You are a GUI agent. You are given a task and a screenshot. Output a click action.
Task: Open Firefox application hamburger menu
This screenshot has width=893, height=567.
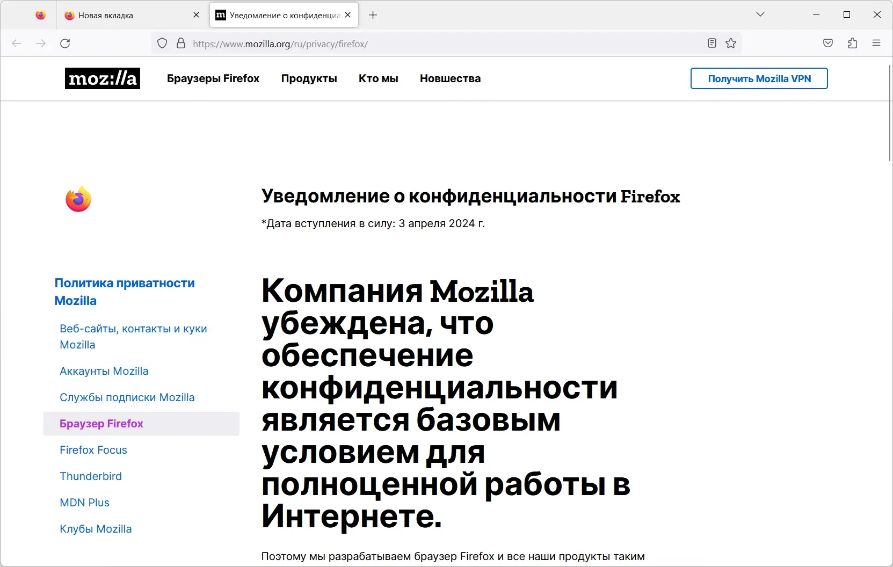pos(876,43)
